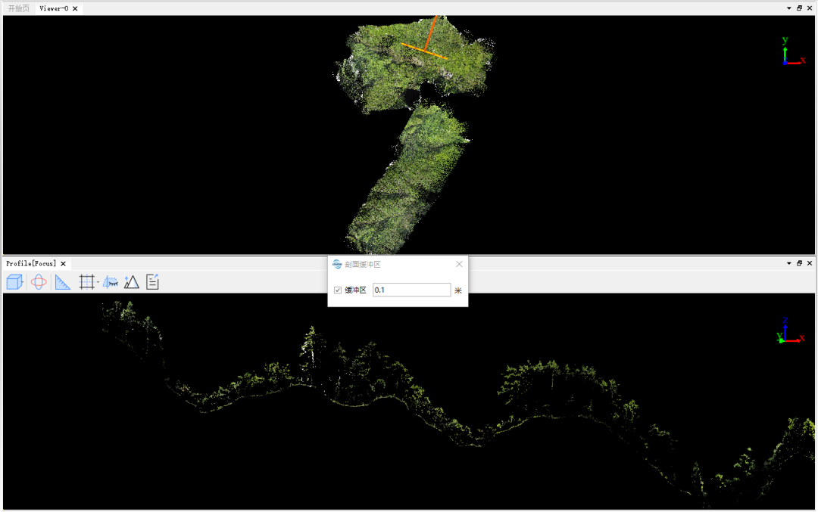Open the grid tool's dropdown arrow
This screenshot has height=512, width=818.
tap(98, 282)
